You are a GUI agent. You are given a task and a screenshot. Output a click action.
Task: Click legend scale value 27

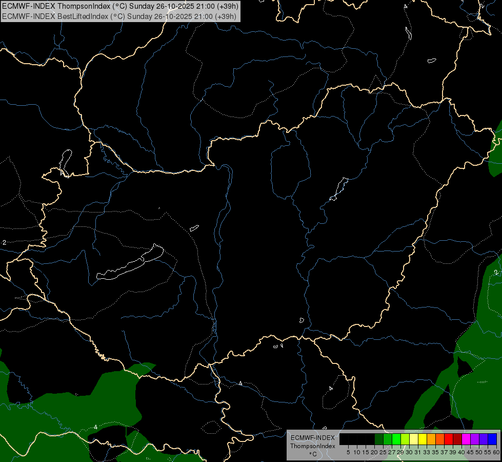[392, 452]
